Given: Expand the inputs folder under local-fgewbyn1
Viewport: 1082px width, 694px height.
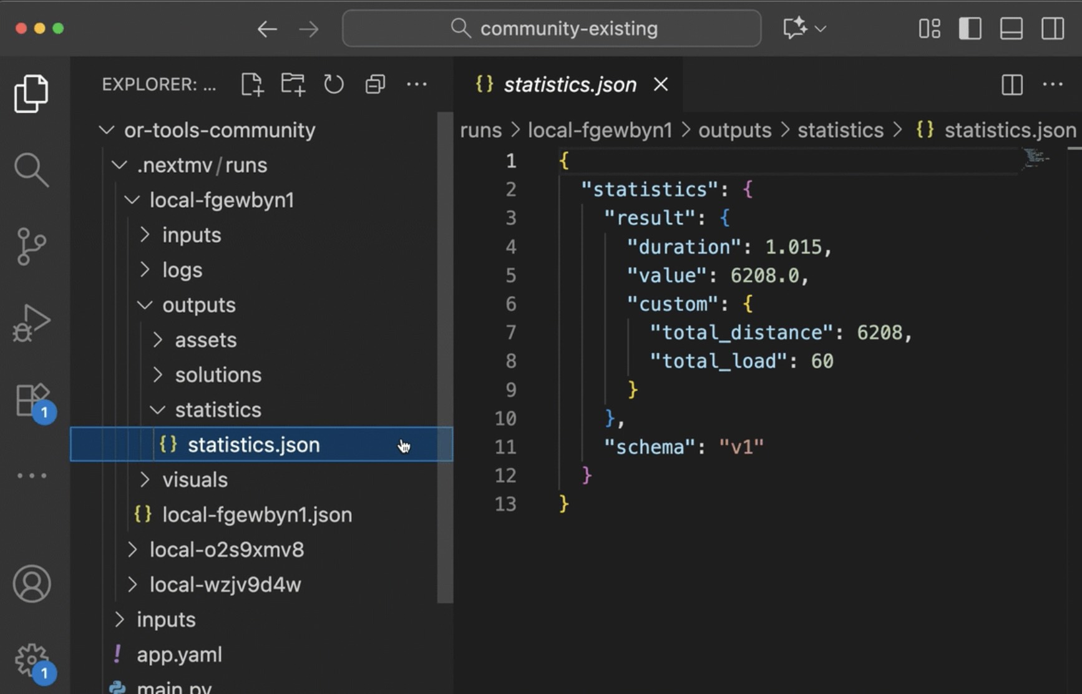Looking at the screenshot, I should pyautogui.click(x=145, y=235).
